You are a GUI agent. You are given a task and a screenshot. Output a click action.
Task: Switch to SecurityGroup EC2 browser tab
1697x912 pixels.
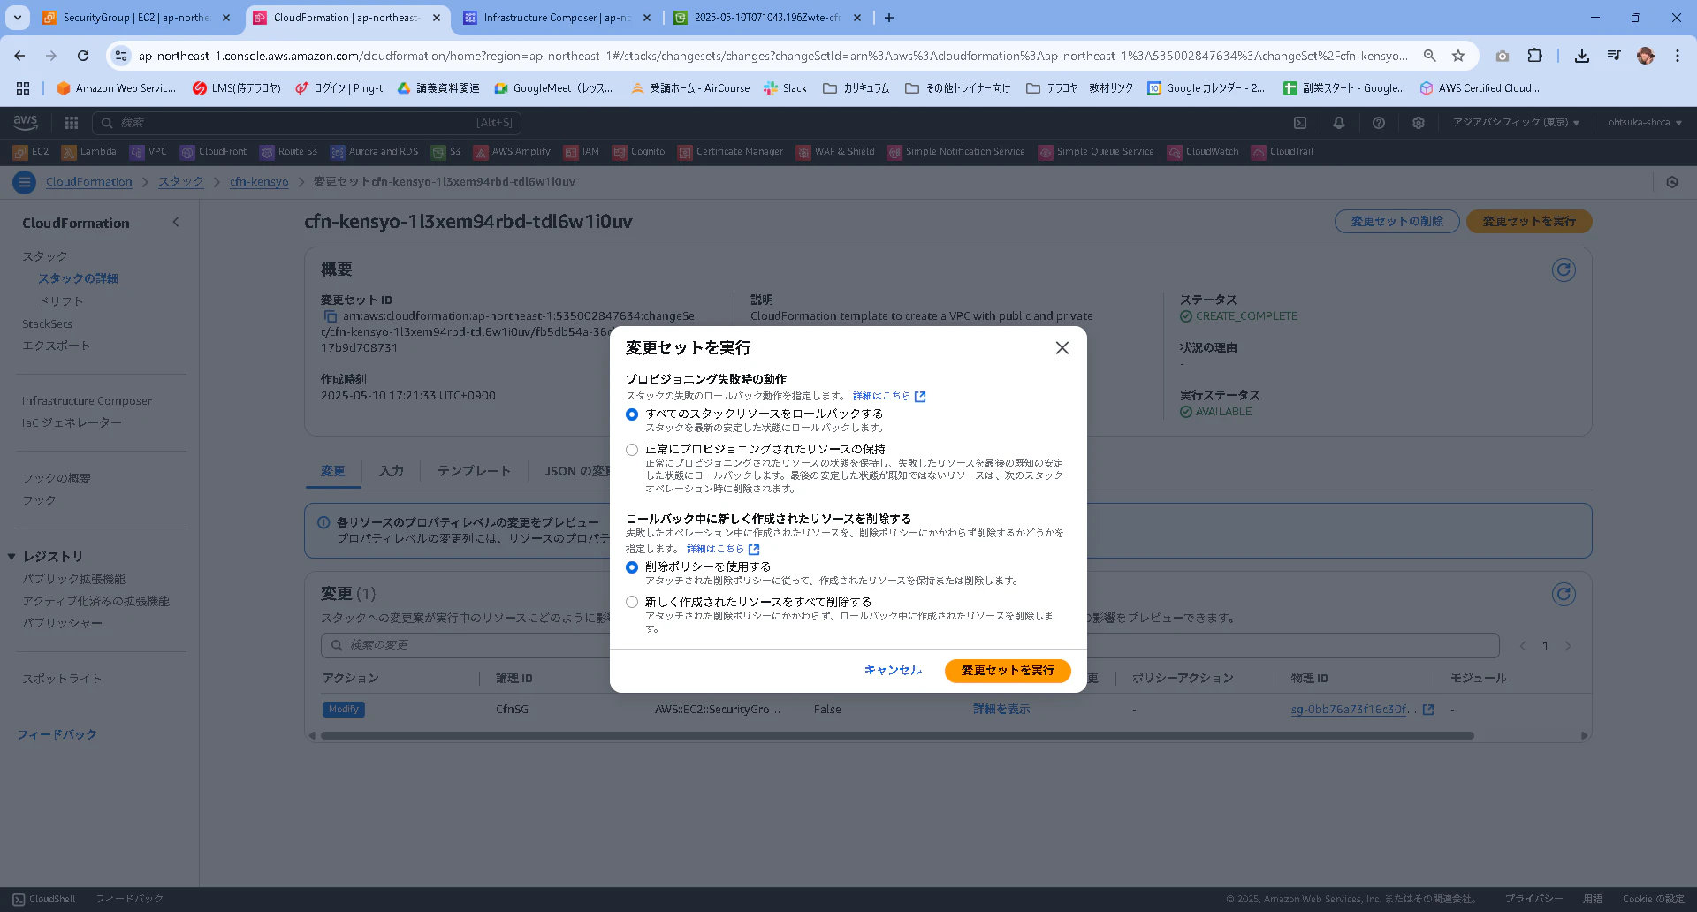click(137, 18)
